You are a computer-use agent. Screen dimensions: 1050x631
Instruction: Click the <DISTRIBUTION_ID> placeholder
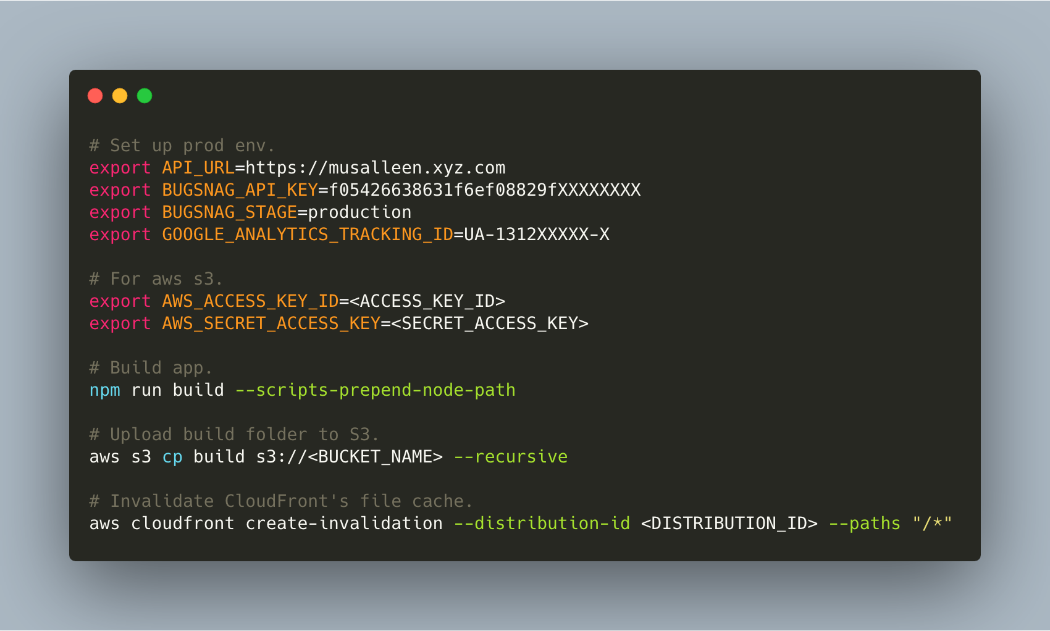(x=729, y=524)
